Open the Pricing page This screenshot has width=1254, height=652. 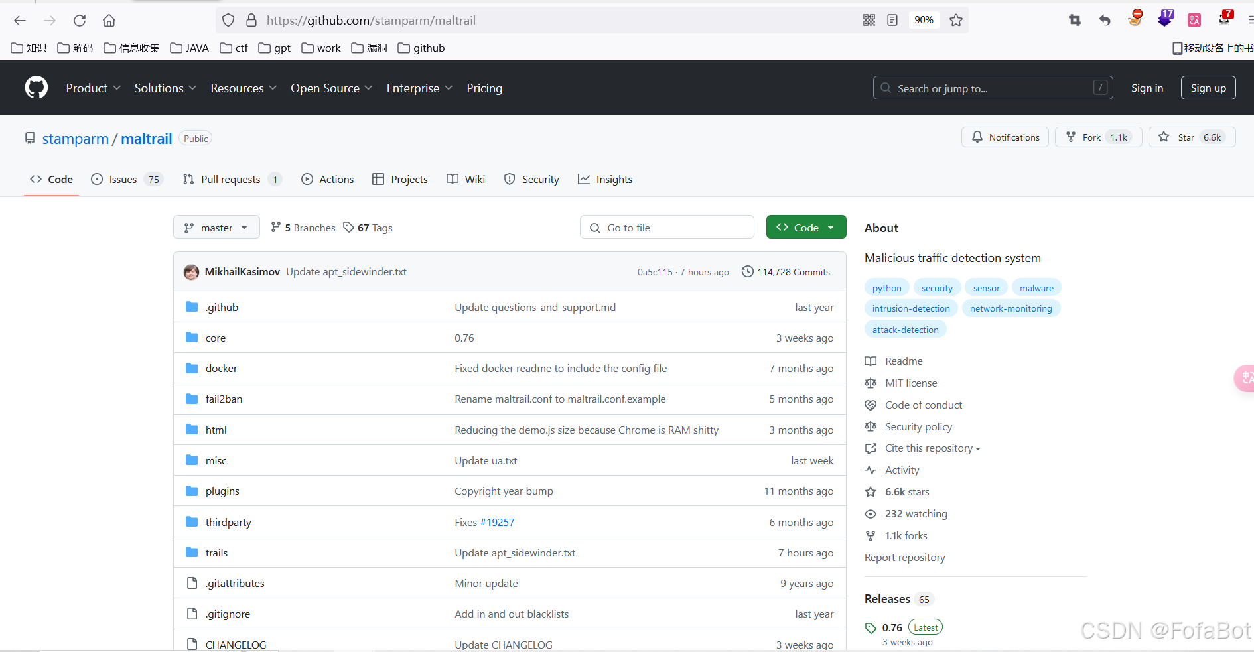(x=484, y=88)
